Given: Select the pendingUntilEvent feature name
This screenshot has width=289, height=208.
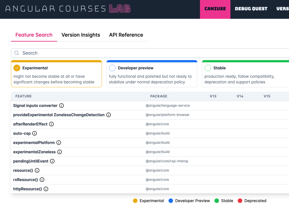Looking at the screenshot, I should coord(30,161).
